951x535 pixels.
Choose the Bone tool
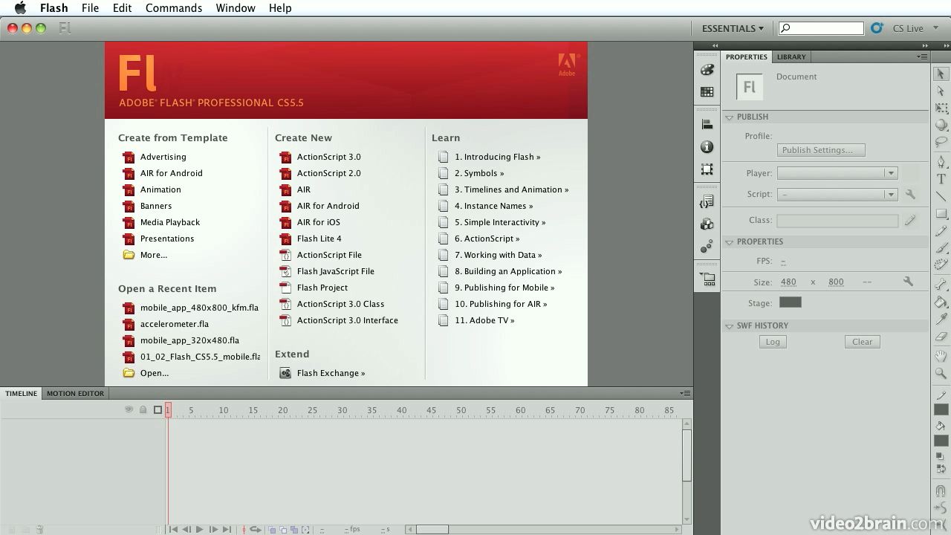point(941,285)
